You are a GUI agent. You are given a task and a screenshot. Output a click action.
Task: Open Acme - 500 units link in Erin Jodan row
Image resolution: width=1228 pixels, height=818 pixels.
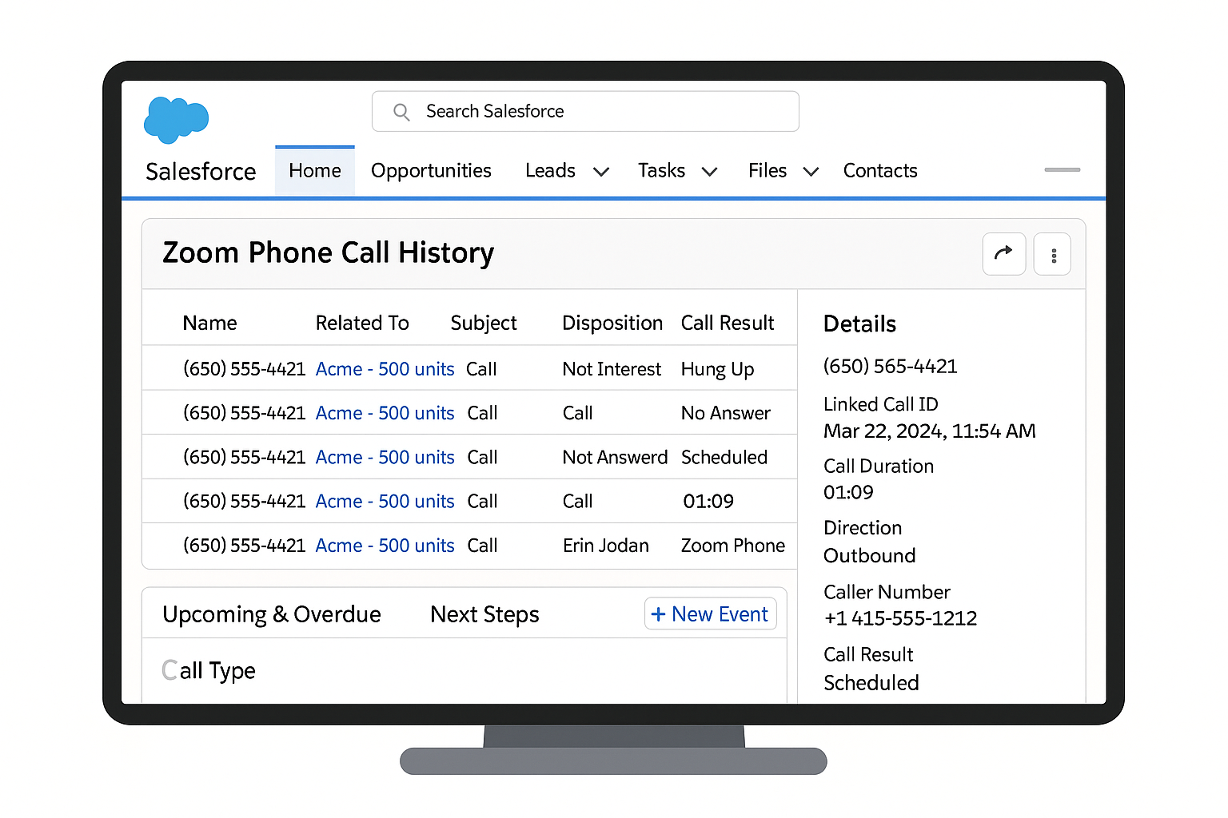click(x=385, y=546)
